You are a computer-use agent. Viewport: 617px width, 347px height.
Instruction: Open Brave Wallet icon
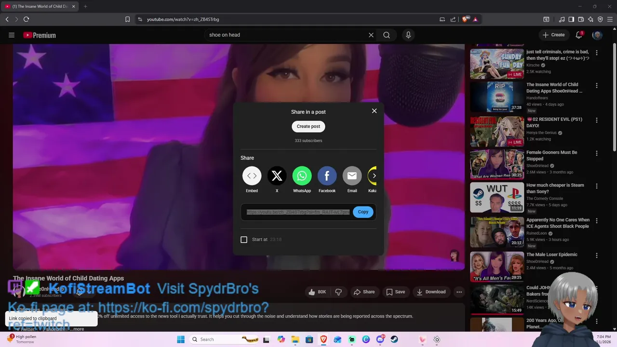pyautogui.click(x=581, y=19)
